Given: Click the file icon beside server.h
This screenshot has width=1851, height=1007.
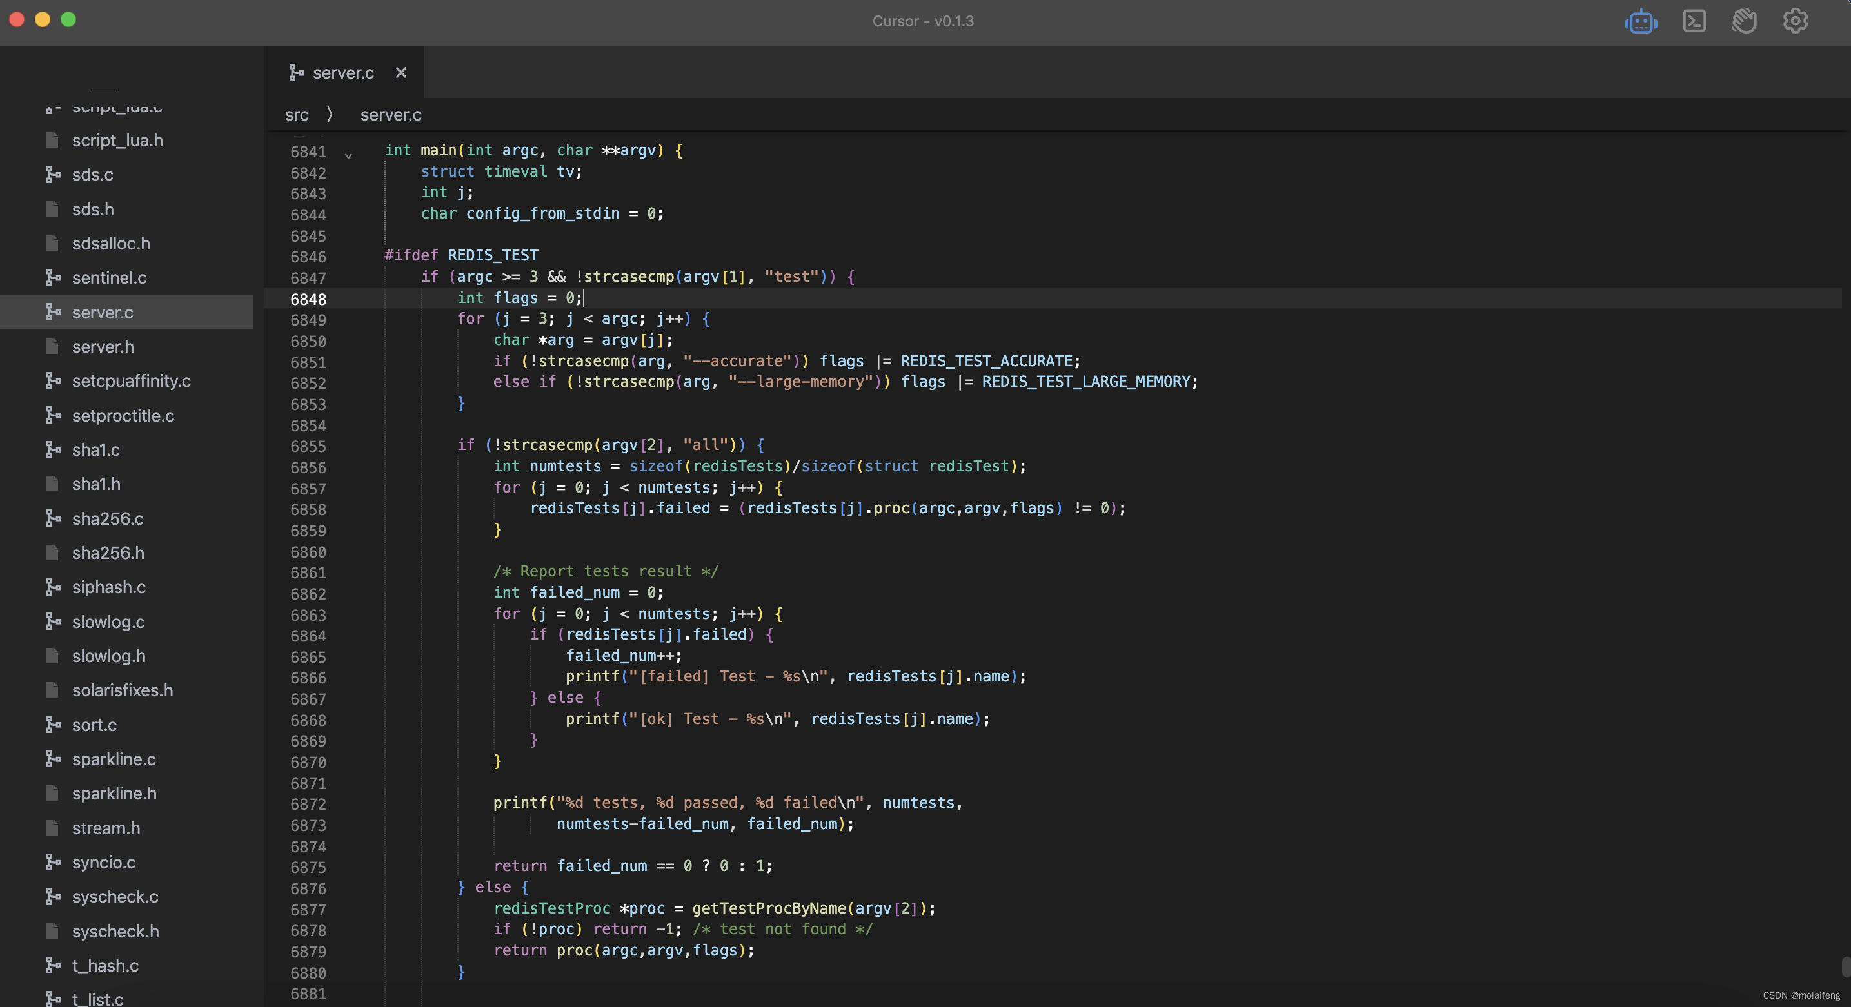Looking at the screenshot, I should tap(52, 346).
